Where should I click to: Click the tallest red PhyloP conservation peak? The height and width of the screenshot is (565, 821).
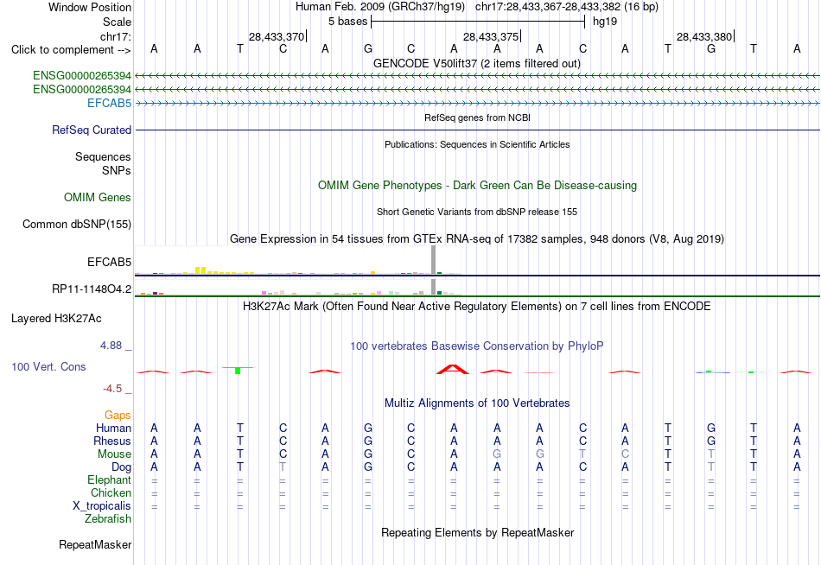tap(453, 369)
